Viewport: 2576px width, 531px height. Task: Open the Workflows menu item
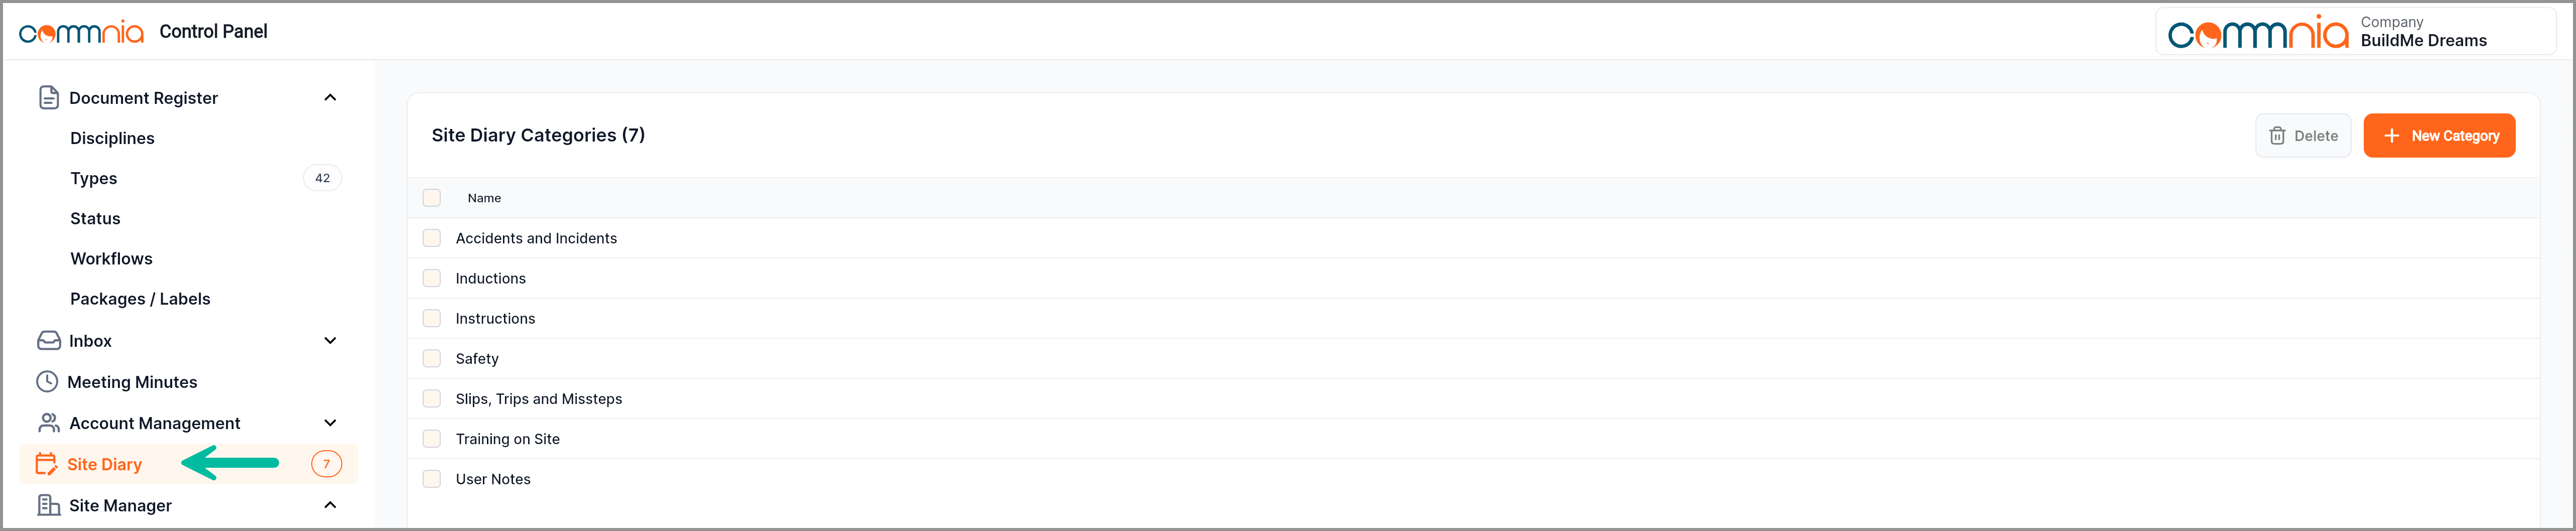(111, 259)
